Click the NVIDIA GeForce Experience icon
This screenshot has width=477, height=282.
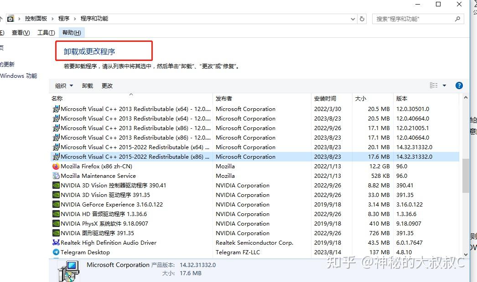pos(56,204)
